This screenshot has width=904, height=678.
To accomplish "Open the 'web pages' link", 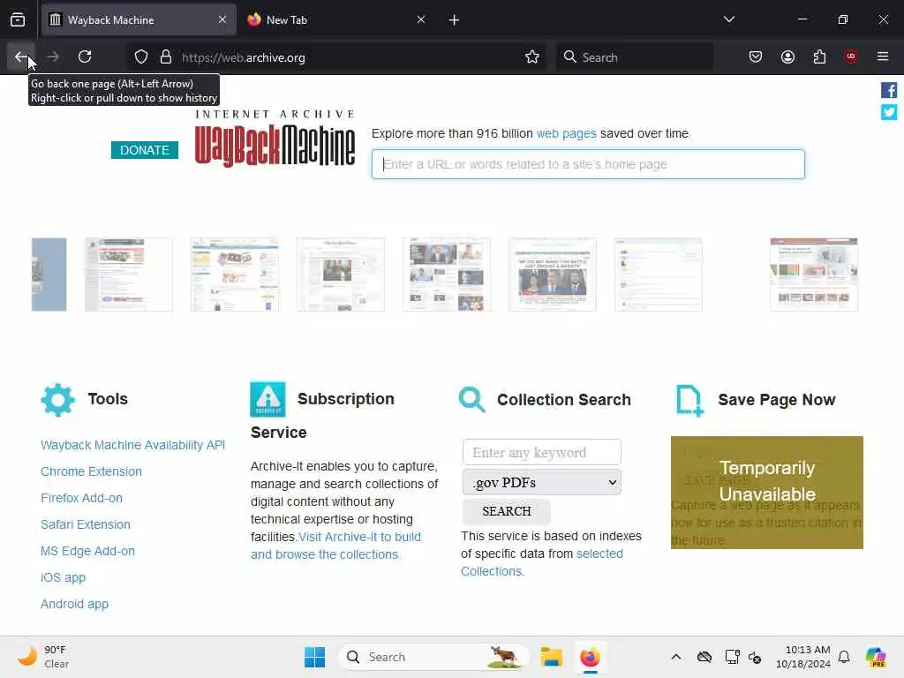I will tap(566, 134).
